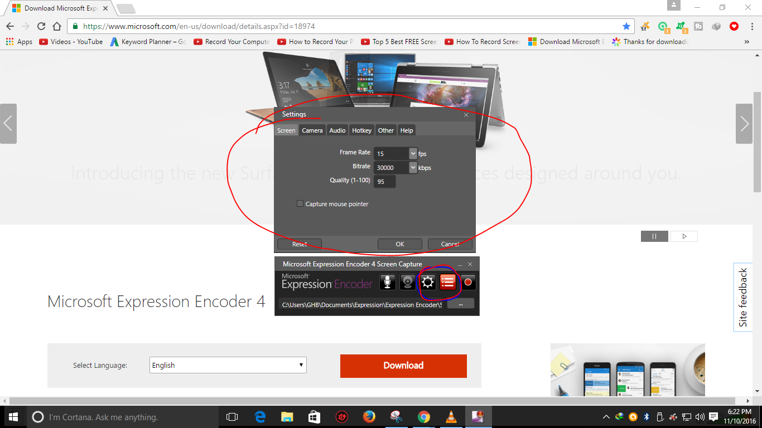The height and width of the screenshot is (428, 762).
Task: Open the Keyword Planner bookmark
Action: click(148, 42)
